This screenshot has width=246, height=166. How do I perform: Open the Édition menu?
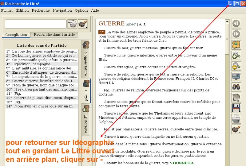coord(22,10)
